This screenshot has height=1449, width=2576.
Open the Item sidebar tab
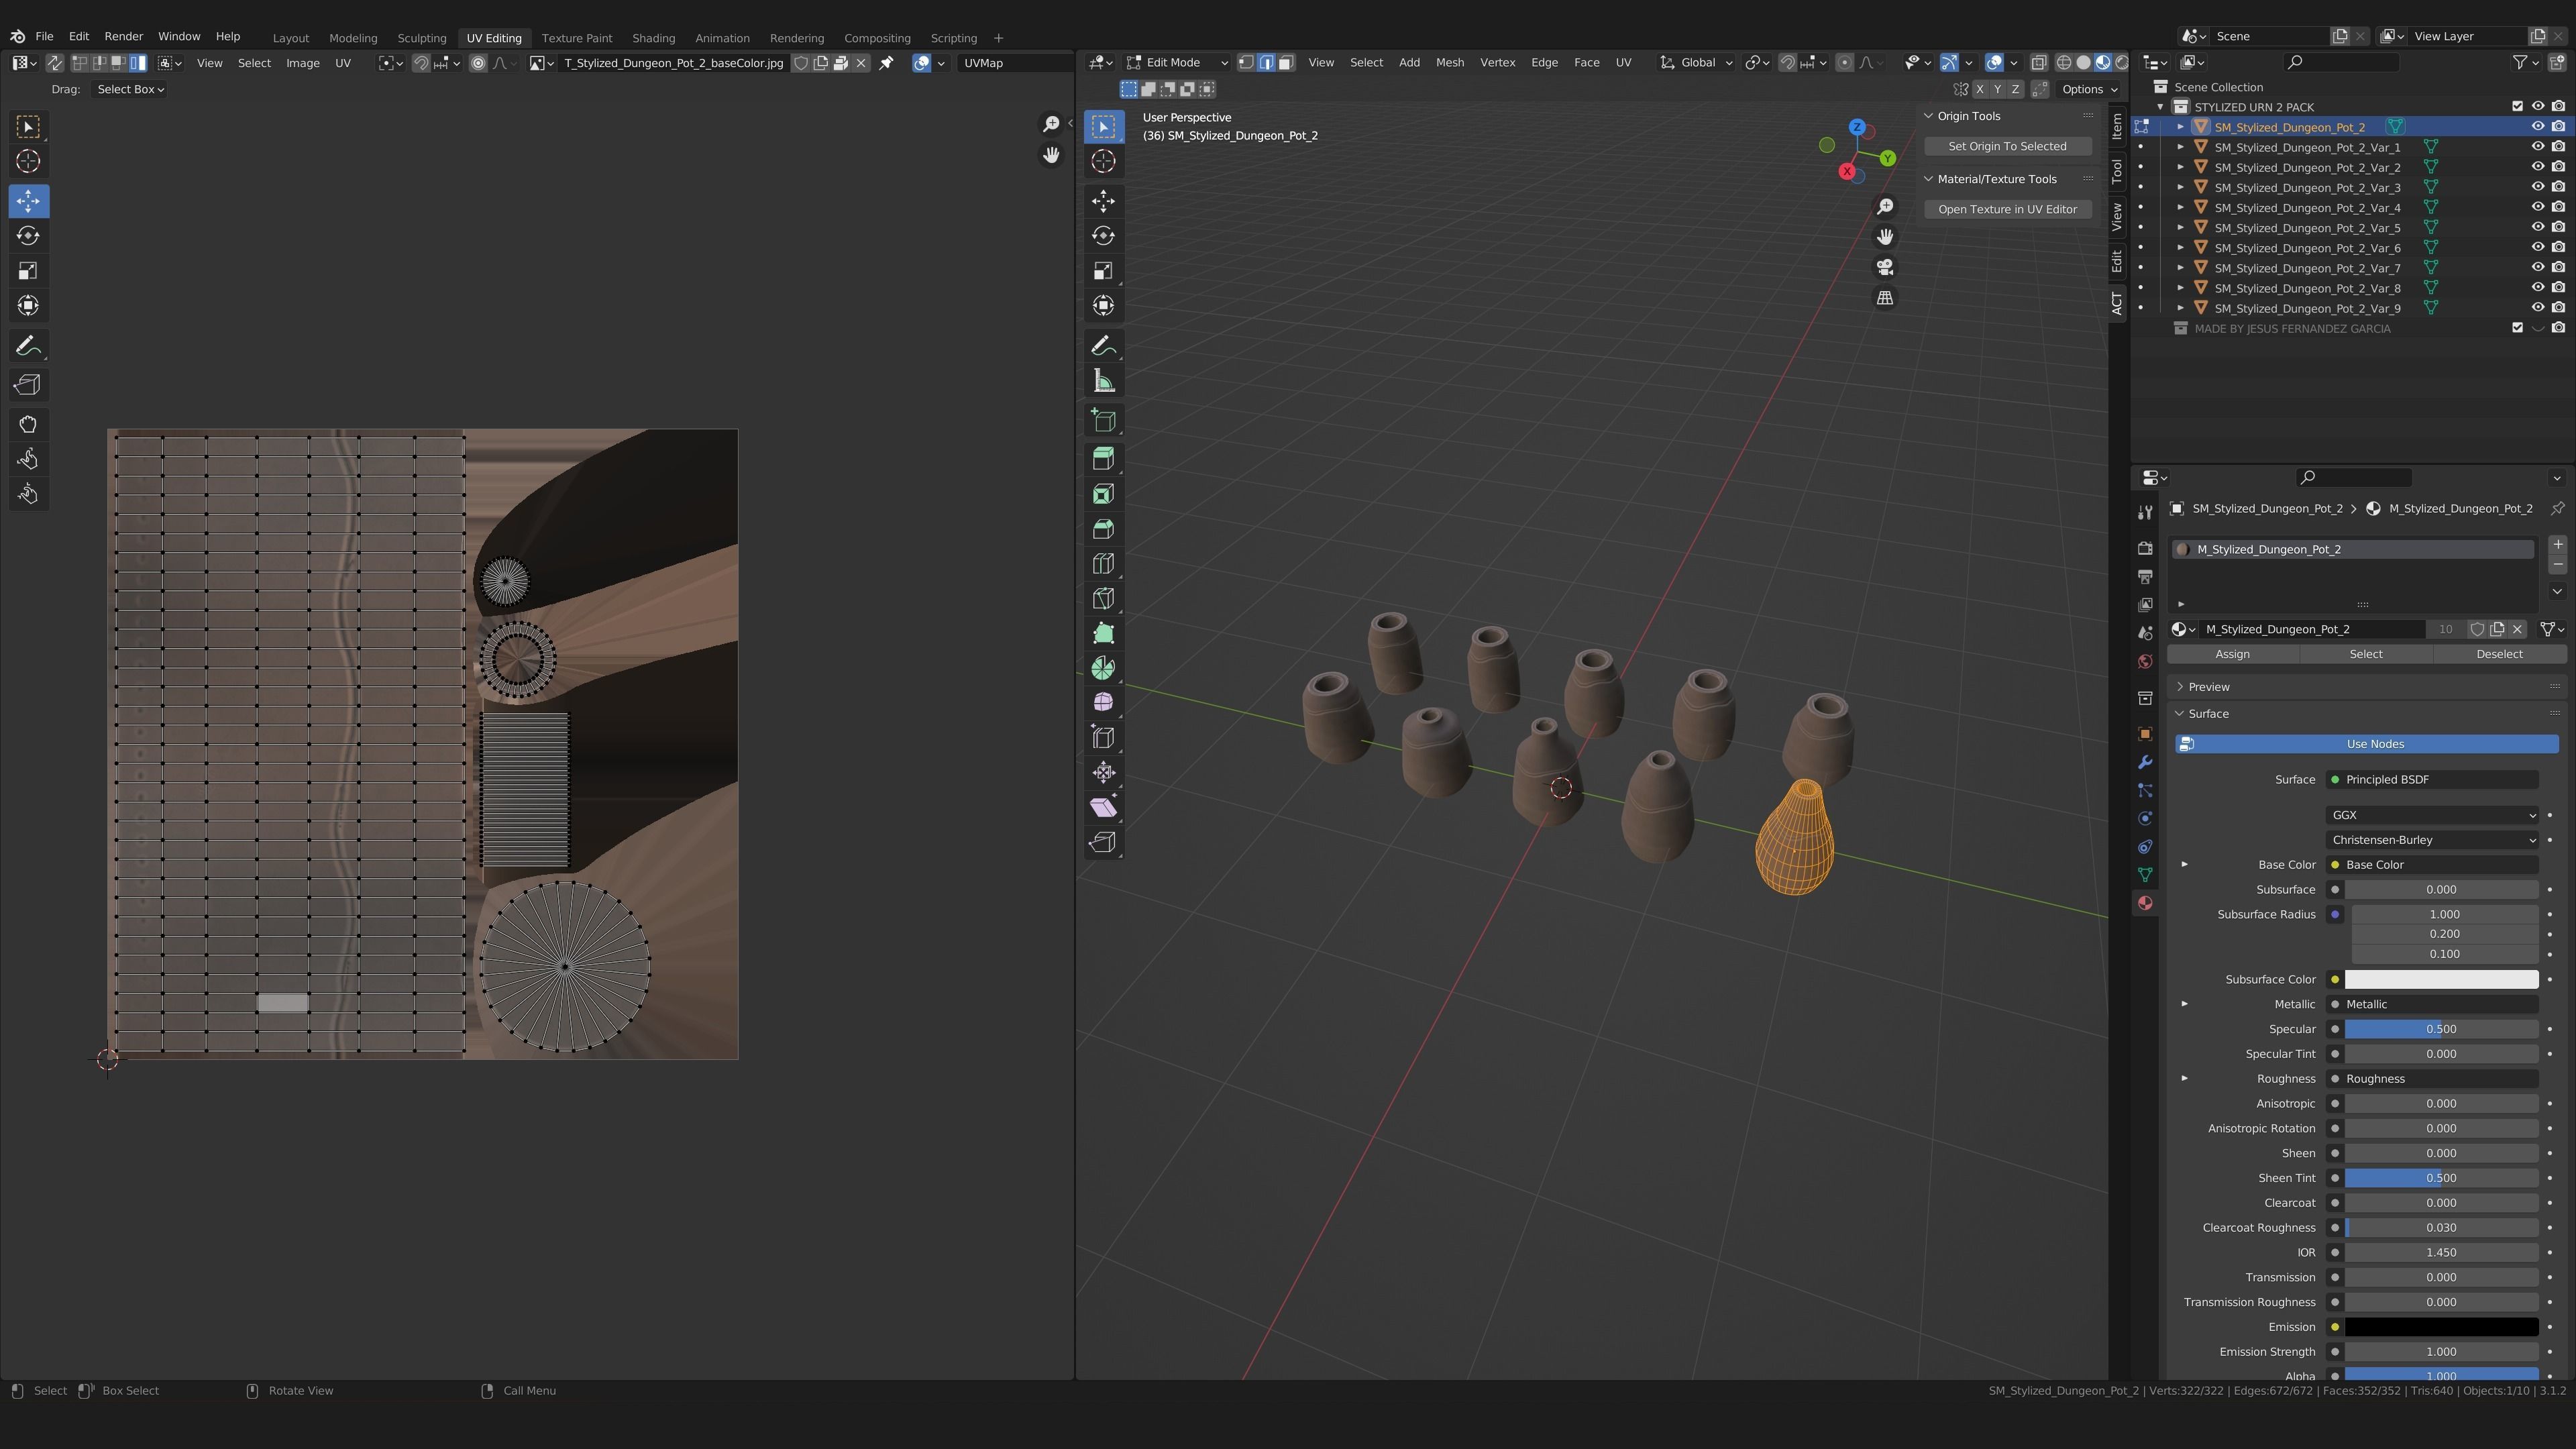pos(2116,126)
